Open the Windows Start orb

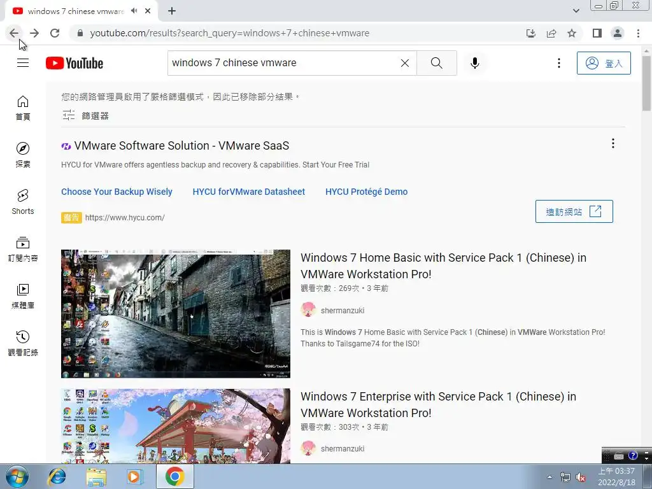[17, 476]
